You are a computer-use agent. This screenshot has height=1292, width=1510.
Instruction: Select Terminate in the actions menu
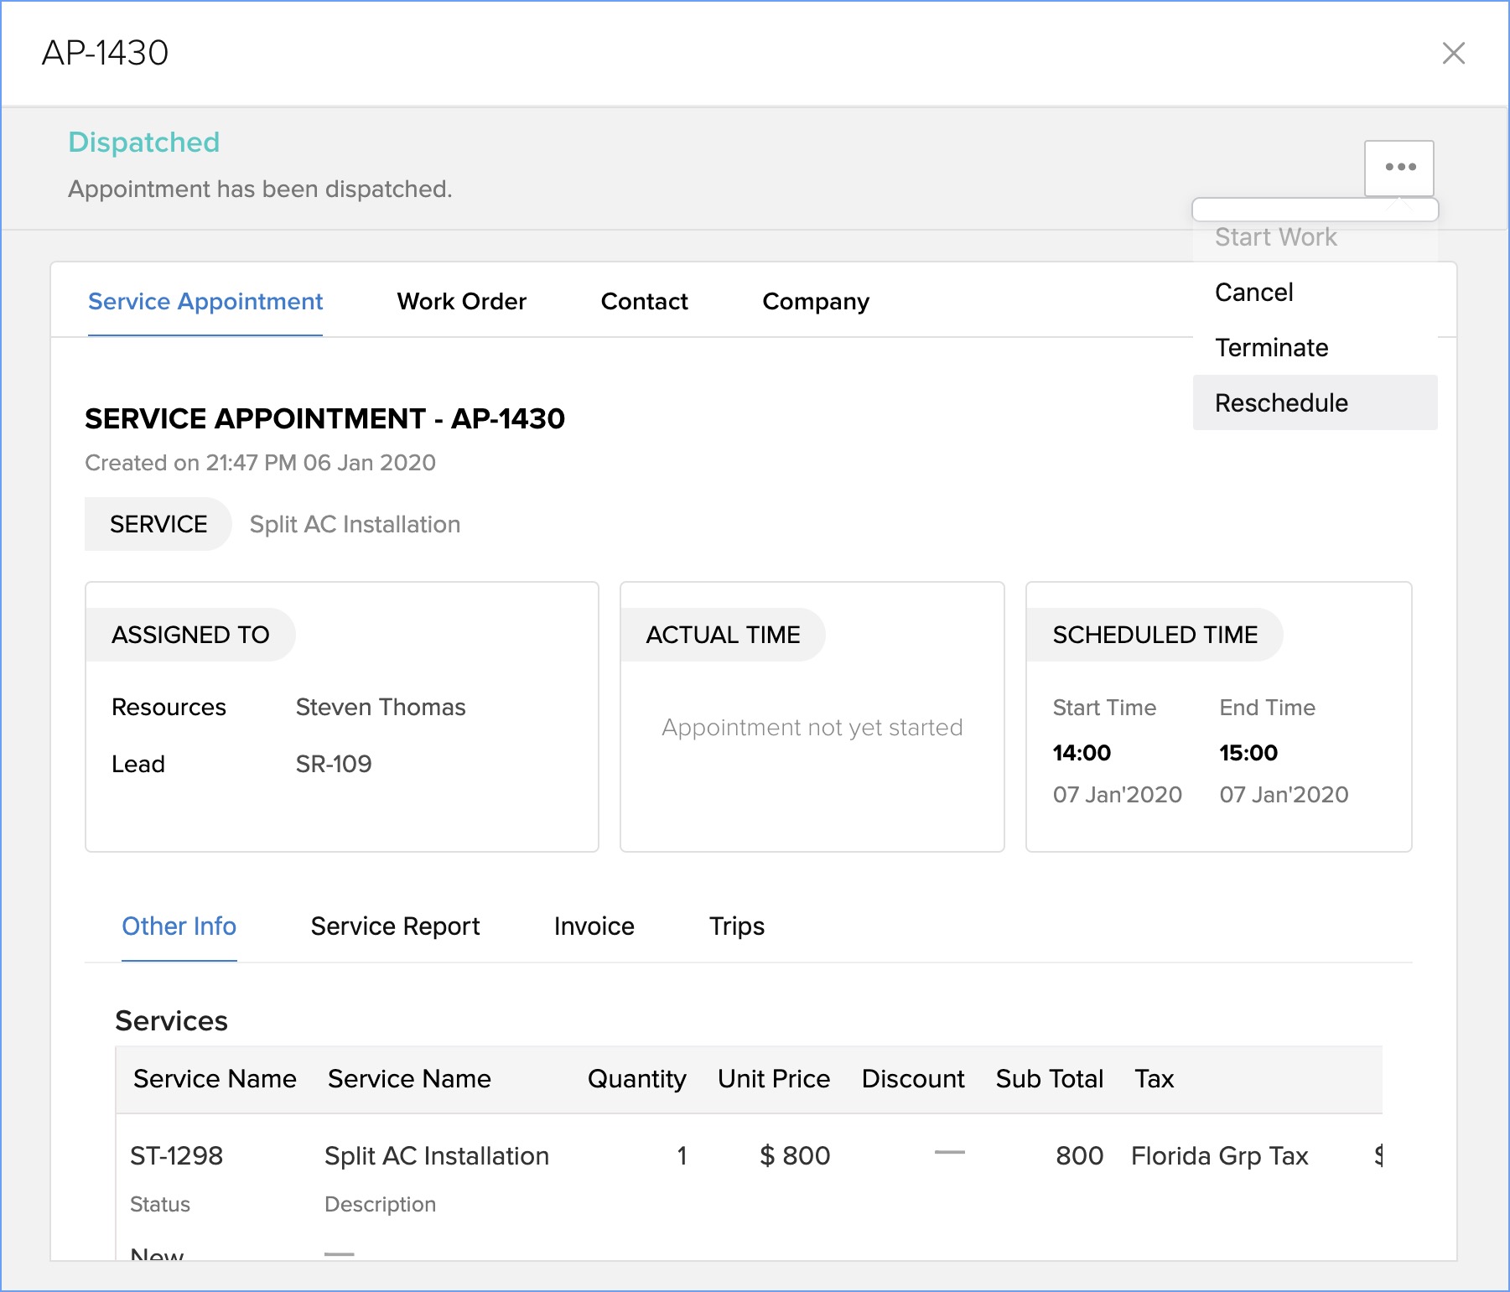(1271, 348)
